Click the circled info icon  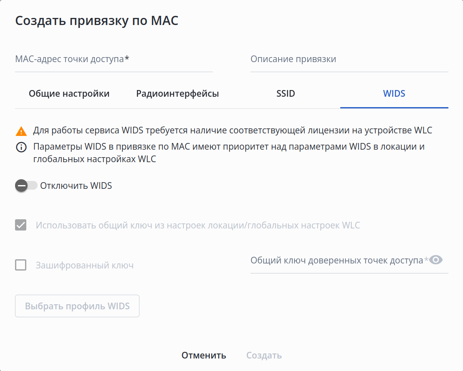click(x=21, y=148)
